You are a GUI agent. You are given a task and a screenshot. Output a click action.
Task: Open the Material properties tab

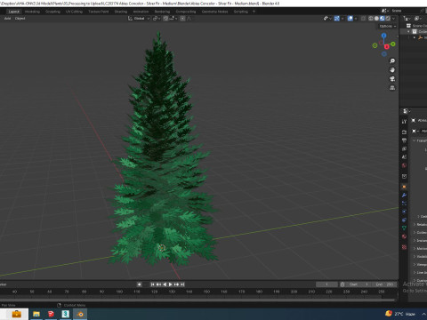tap(404, 236)
